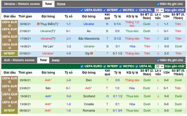
Task: Click Thời gian column header in Anh table
Action: point(25,72)
